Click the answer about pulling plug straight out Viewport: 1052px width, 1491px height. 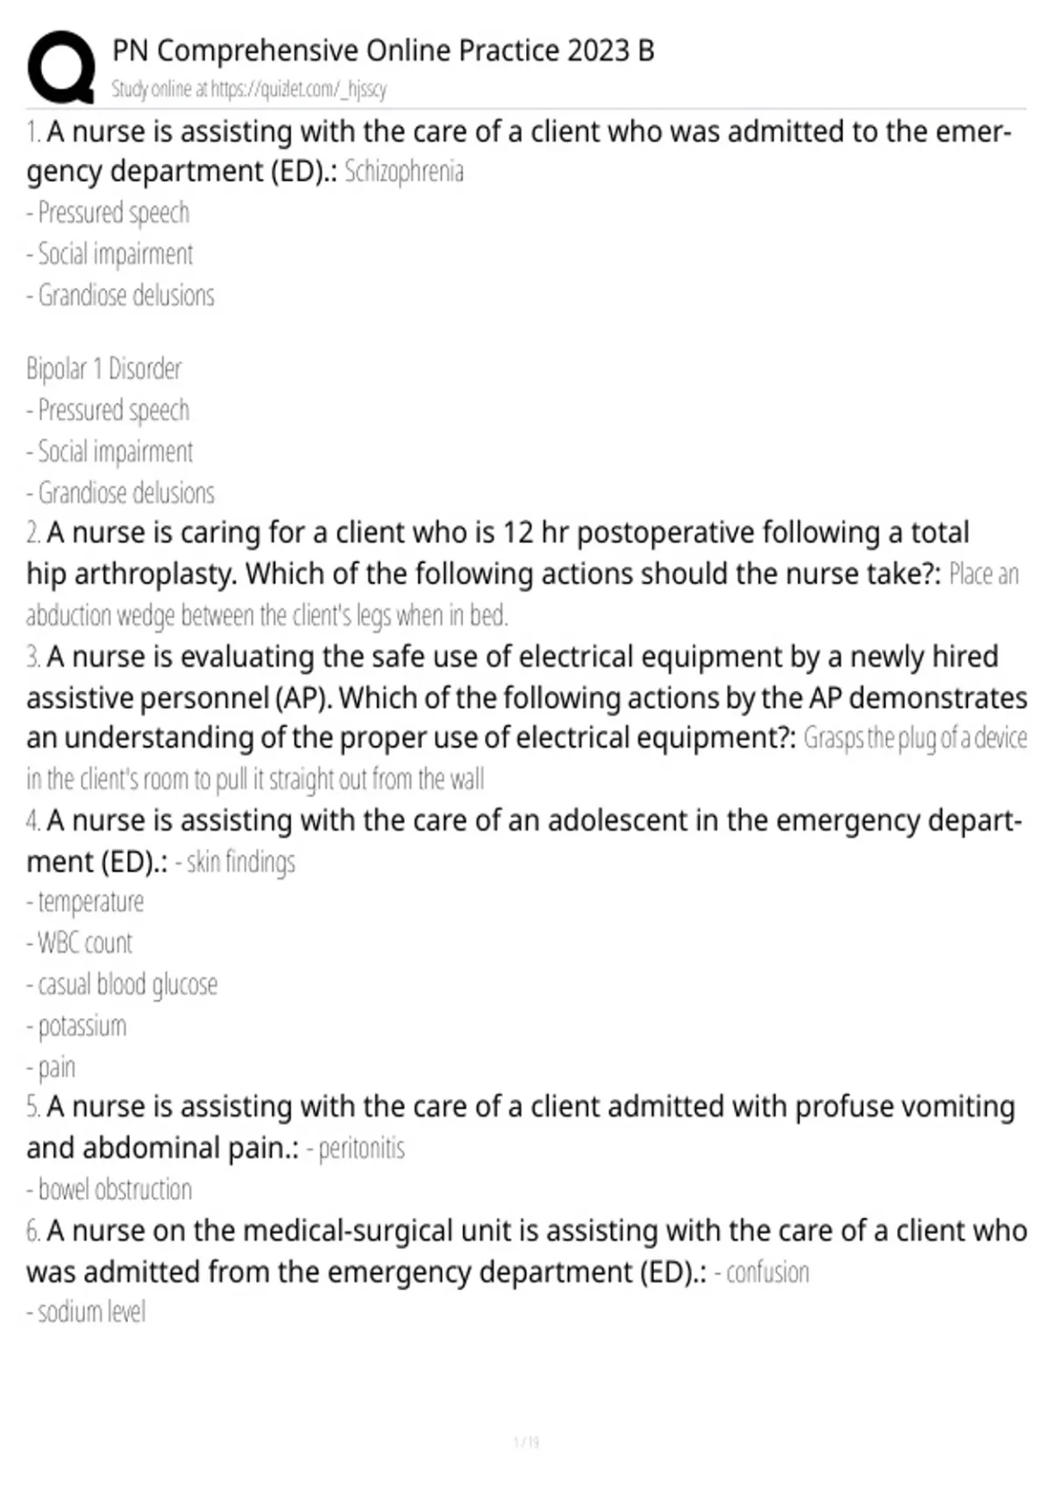255,779
